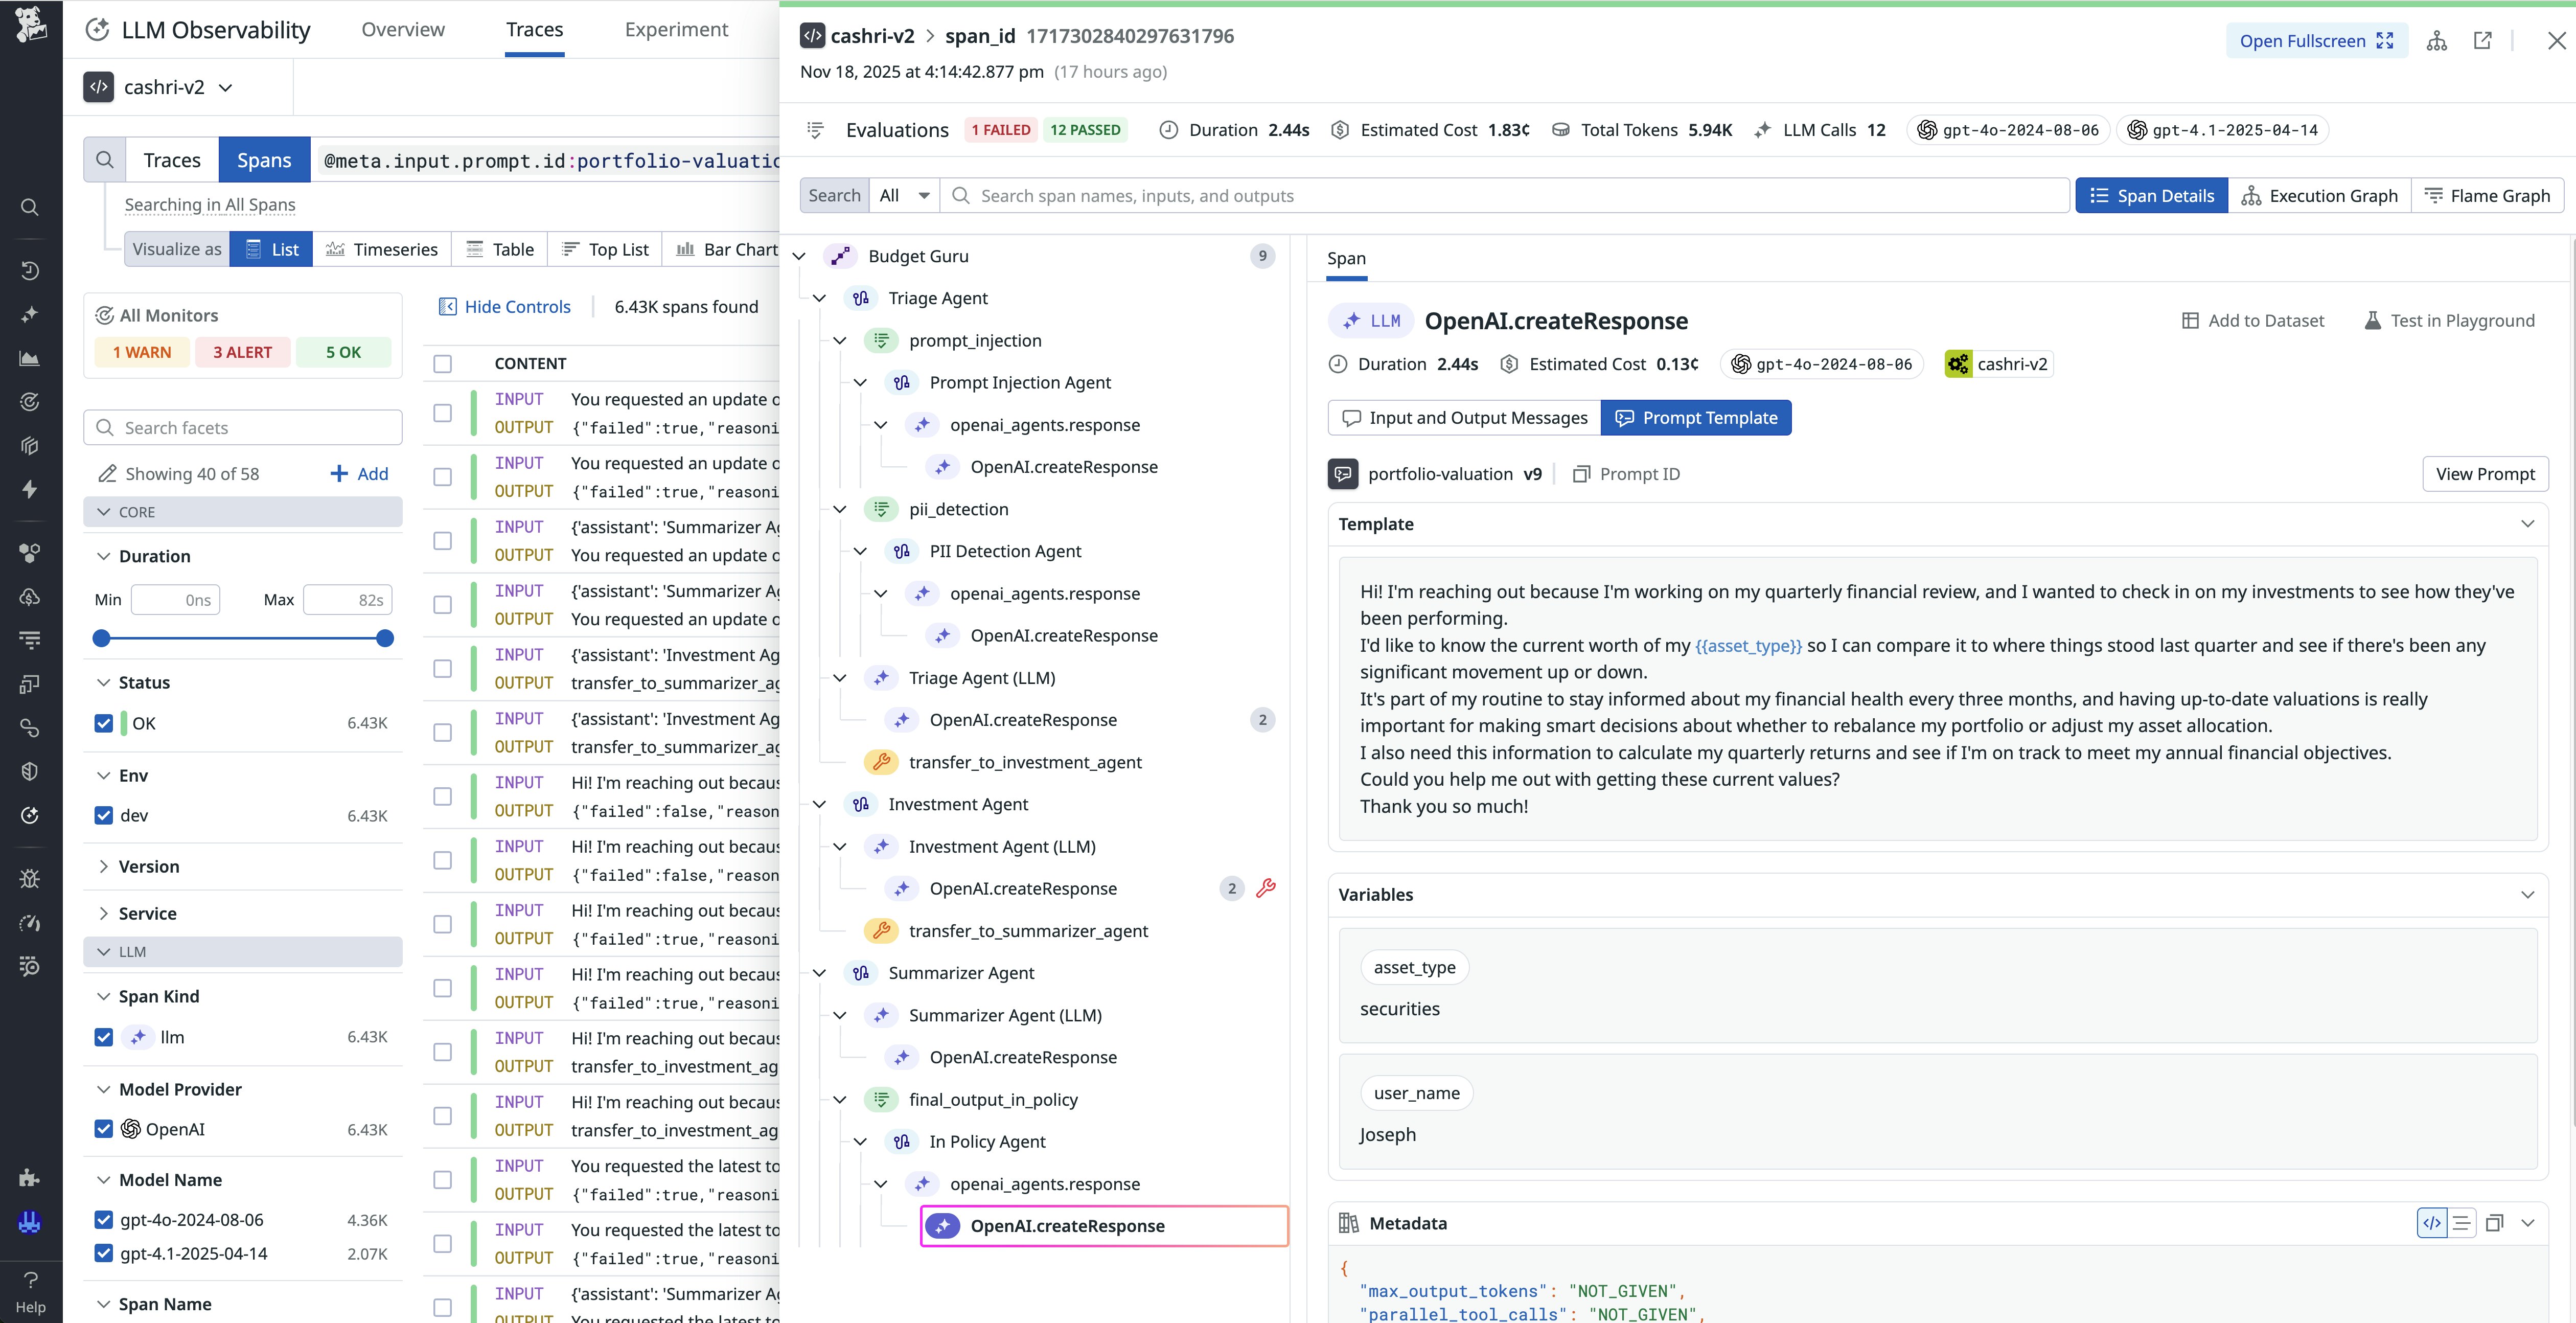Switch Metadata to code view icon

point(2432,1222)
